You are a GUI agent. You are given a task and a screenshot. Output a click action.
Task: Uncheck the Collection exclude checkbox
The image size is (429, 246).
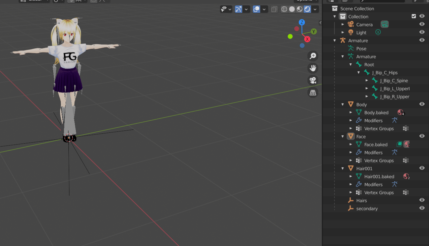click(414, 16)
